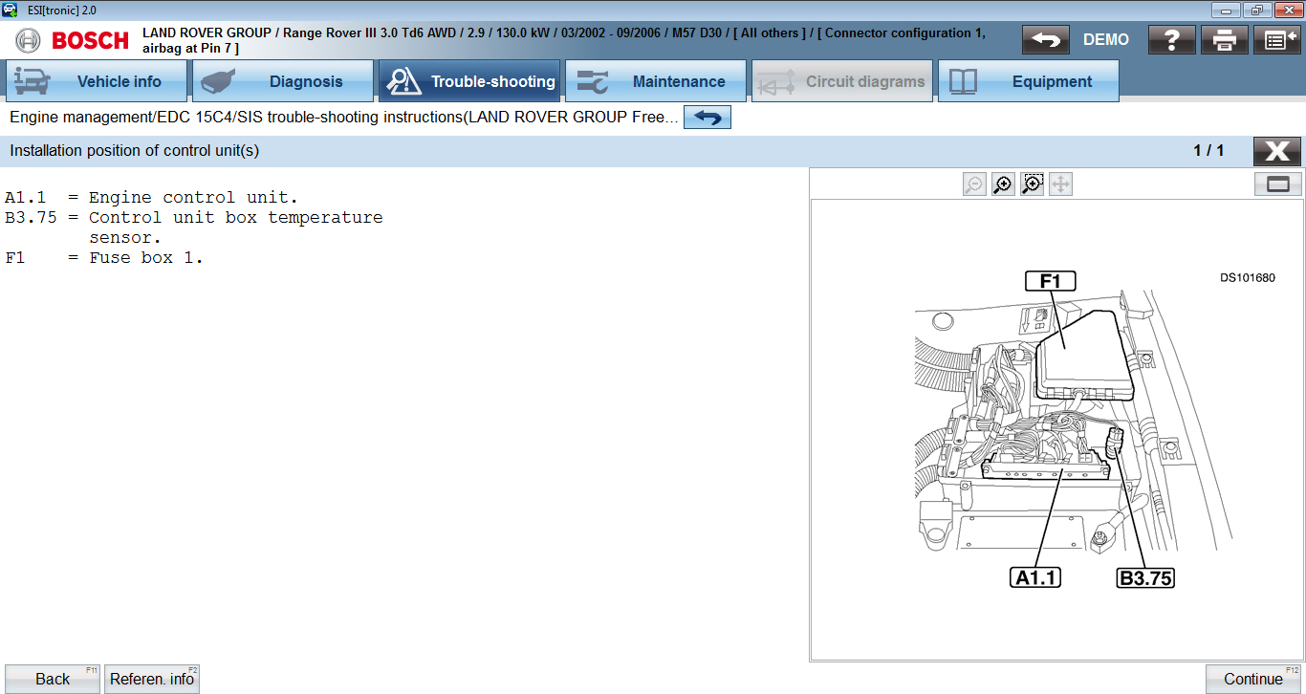1306x694 pixels.
Task: Zoom in on the diagram
Action: (1003, 184)
